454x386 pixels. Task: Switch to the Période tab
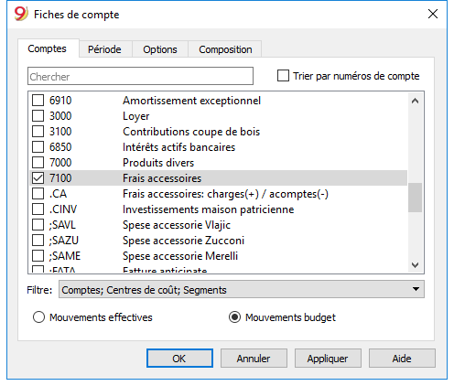click(104, 49)
